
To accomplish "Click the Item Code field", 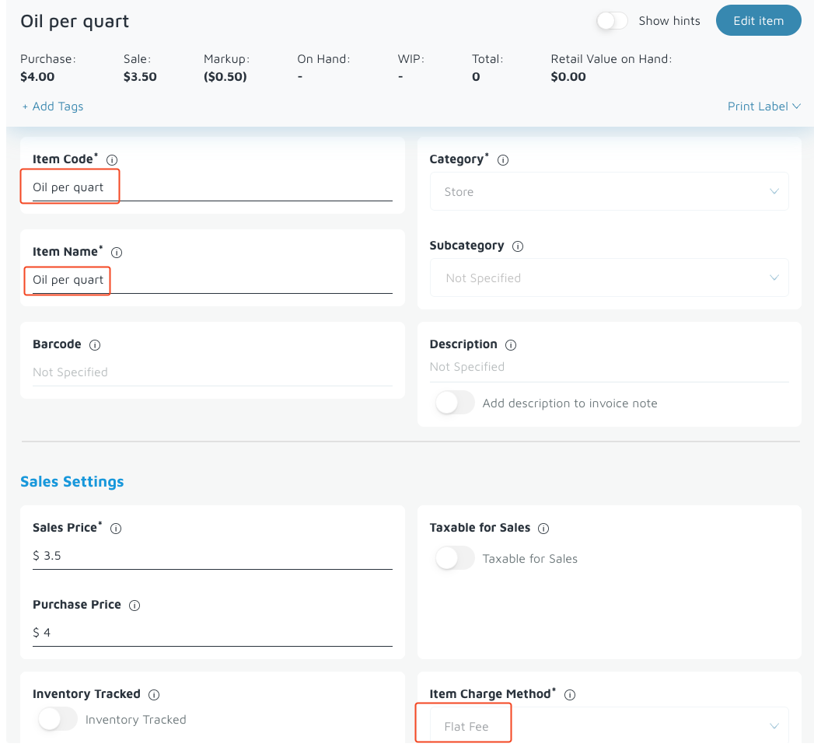I will (212, 188).
